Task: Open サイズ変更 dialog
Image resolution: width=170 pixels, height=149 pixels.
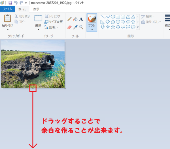Action: pos(54,22)
